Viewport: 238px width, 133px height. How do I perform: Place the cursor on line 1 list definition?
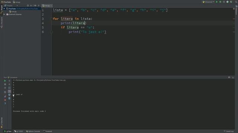coord(110,10)
